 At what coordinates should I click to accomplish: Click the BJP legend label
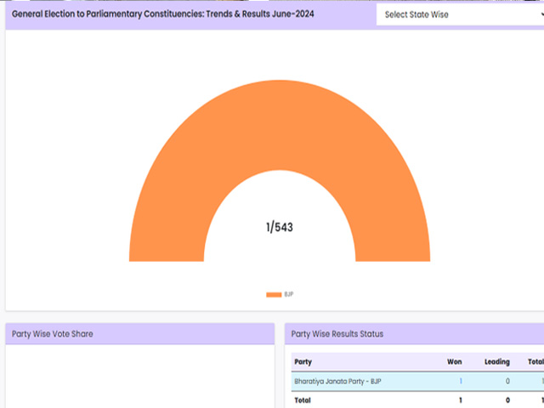(x=289, y=294)
